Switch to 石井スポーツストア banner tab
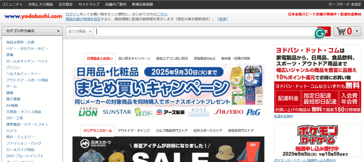Screen dimensions: 364x162 [x=208, y=130]
